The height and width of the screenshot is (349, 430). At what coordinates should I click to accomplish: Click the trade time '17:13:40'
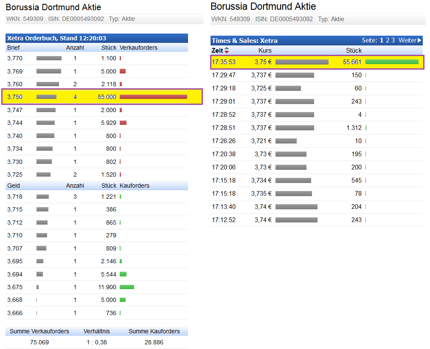pyautogui.click(x=224, y=207)
